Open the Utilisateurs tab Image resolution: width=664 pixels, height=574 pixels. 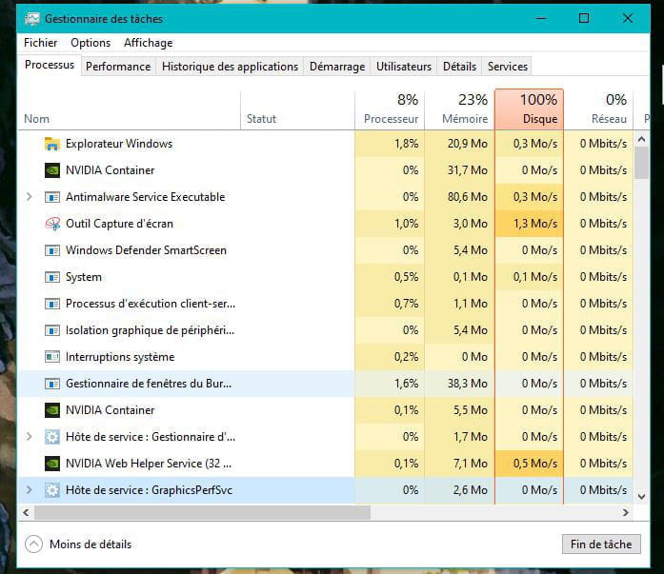(404, 67)
